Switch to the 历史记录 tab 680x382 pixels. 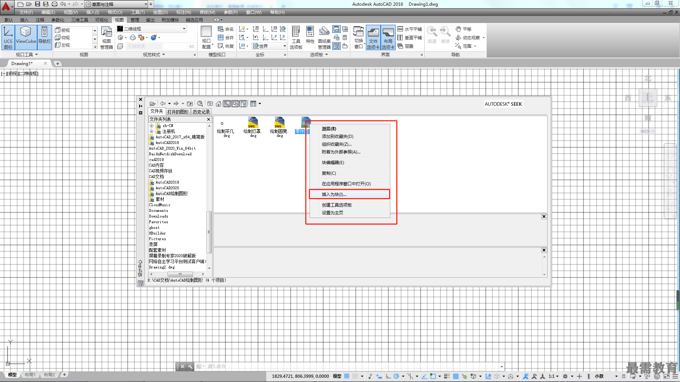tap(201, 112)
